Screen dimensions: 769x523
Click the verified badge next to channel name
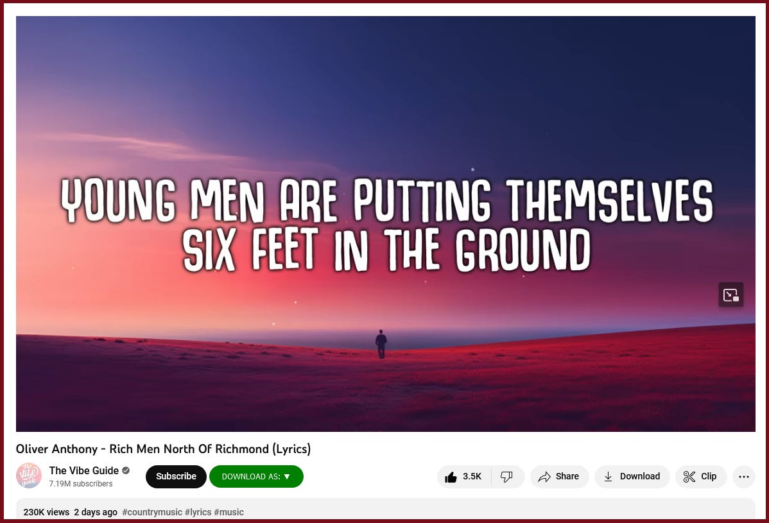[x=126, y=470]
